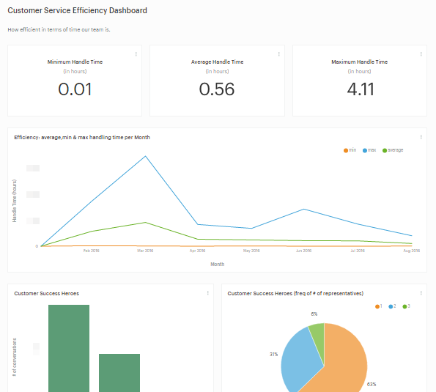Click the Minimum Handle Time card title
This screenshot has width=436, height=392.
click(x=75, y=62)
